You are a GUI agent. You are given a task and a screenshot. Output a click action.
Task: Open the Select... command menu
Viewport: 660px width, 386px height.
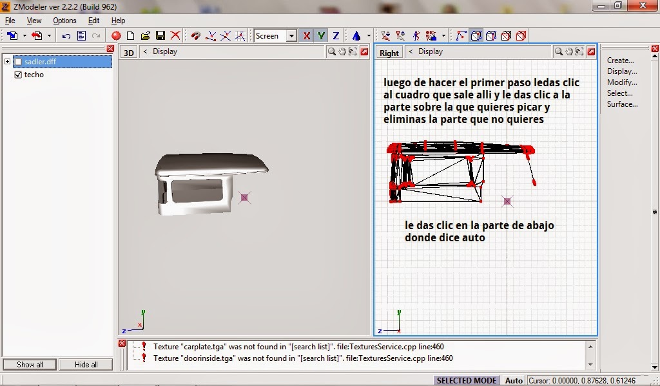click(x=619, y=93)
